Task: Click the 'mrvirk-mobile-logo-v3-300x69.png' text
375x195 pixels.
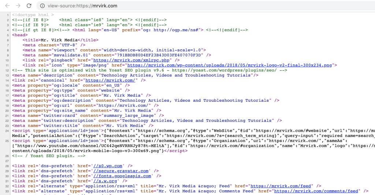Action: 116,151
